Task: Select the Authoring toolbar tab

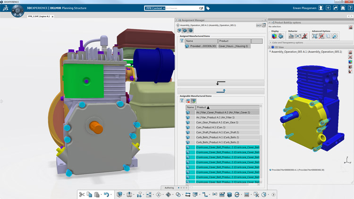Action: [169, 188]
